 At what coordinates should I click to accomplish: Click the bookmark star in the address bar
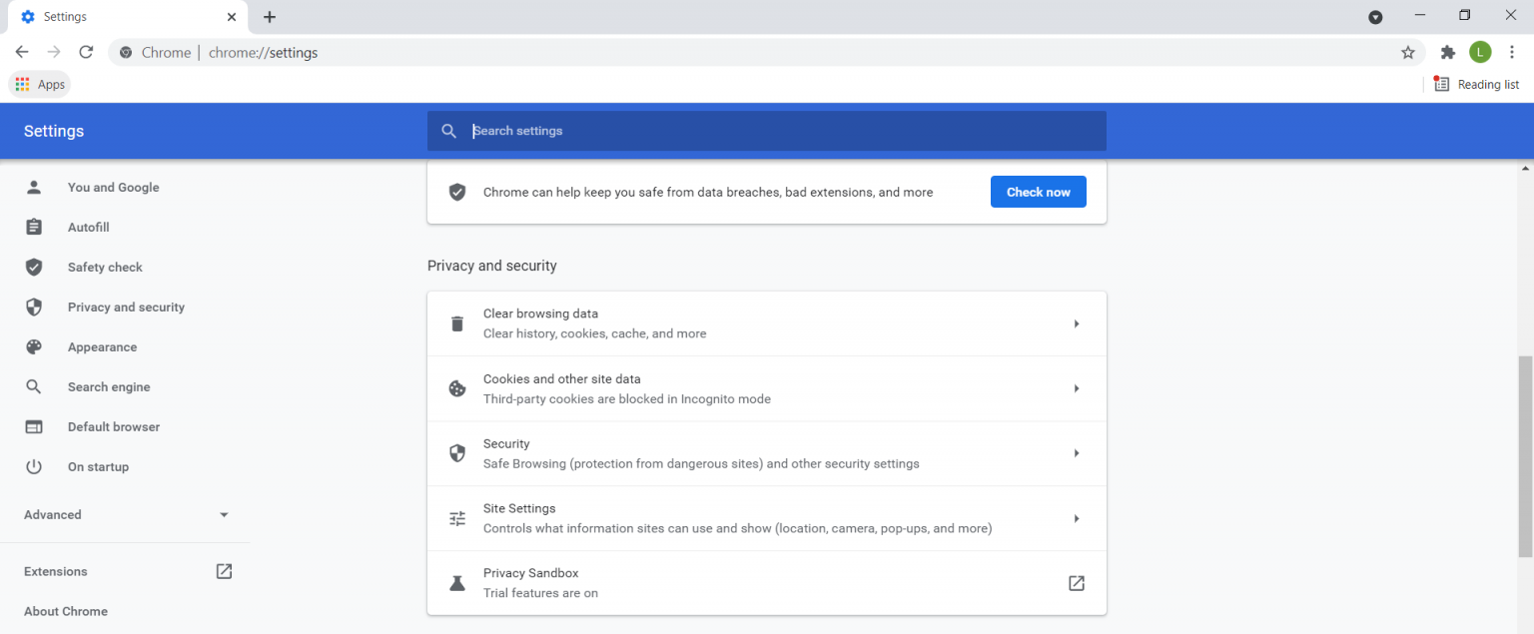point(1407,51)
